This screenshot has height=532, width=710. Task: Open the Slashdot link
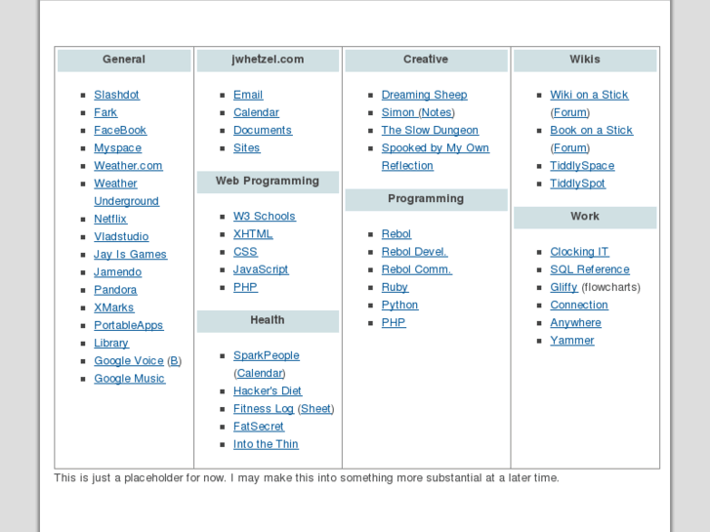tap(116, 95)
